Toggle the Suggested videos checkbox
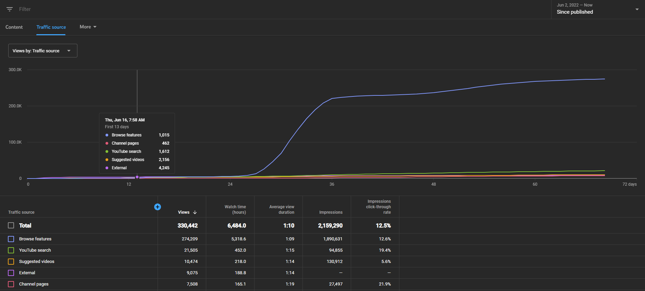 pyautogui.click(x=11, y=262)
